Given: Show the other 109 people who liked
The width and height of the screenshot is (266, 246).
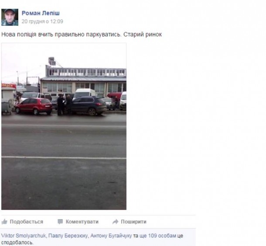Looking at the screenshot, I should tap(162, 236).
